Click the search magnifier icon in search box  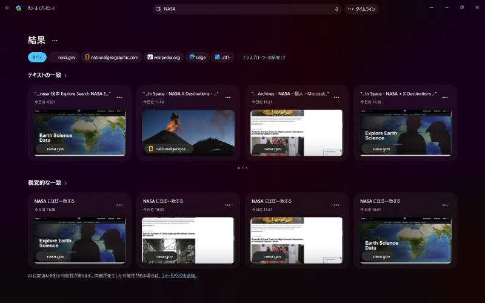[x=158, y=9]
